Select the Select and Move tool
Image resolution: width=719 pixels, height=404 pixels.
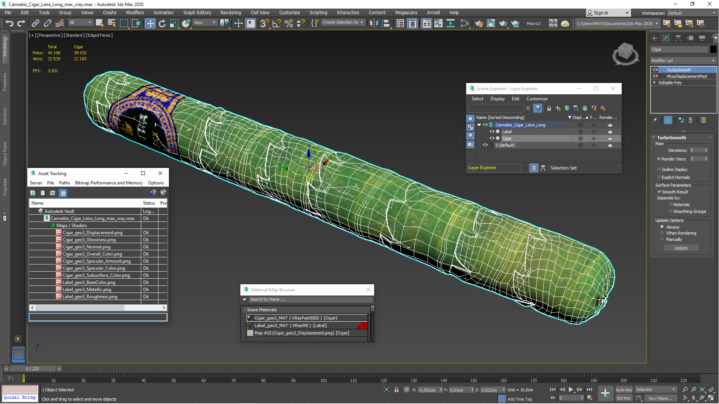click(150, 24)
